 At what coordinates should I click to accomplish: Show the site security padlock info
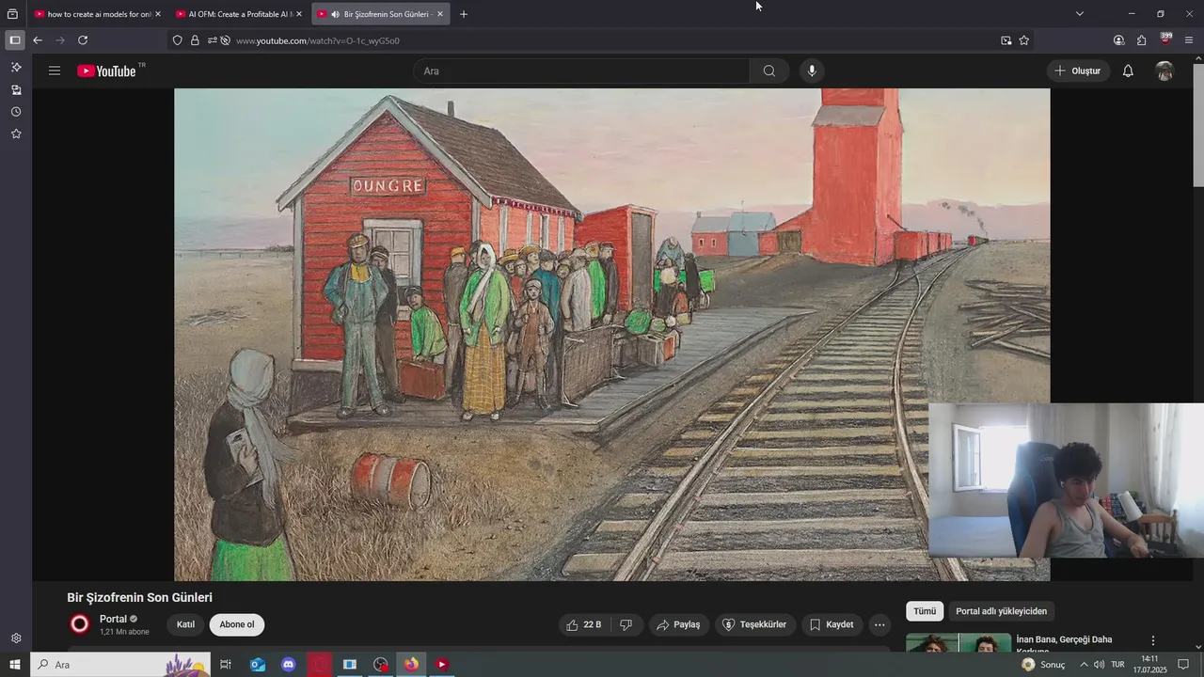point(195,40)
